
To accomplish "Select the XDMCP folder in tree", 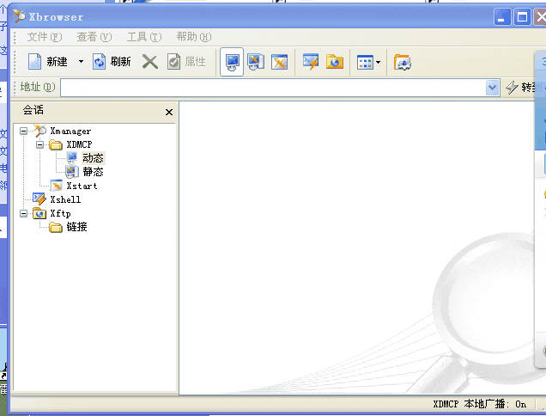I will pyautogui.click(x=79, y=144).
